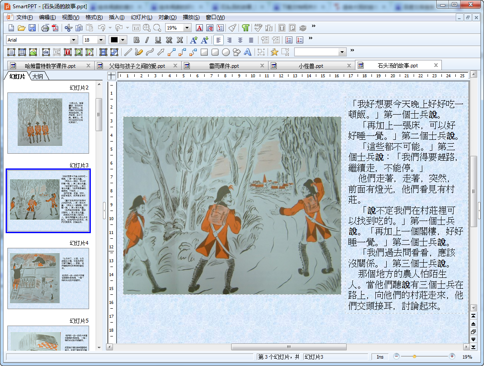Insert a table frame
Viewport: 484px width, 366px height.
point(22,52)
